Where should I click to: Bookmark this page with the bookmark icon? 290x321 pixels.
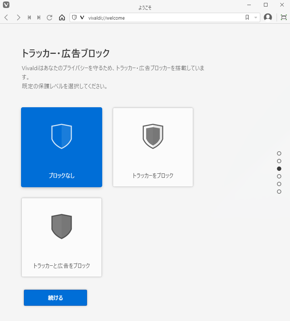coord(247,17)
